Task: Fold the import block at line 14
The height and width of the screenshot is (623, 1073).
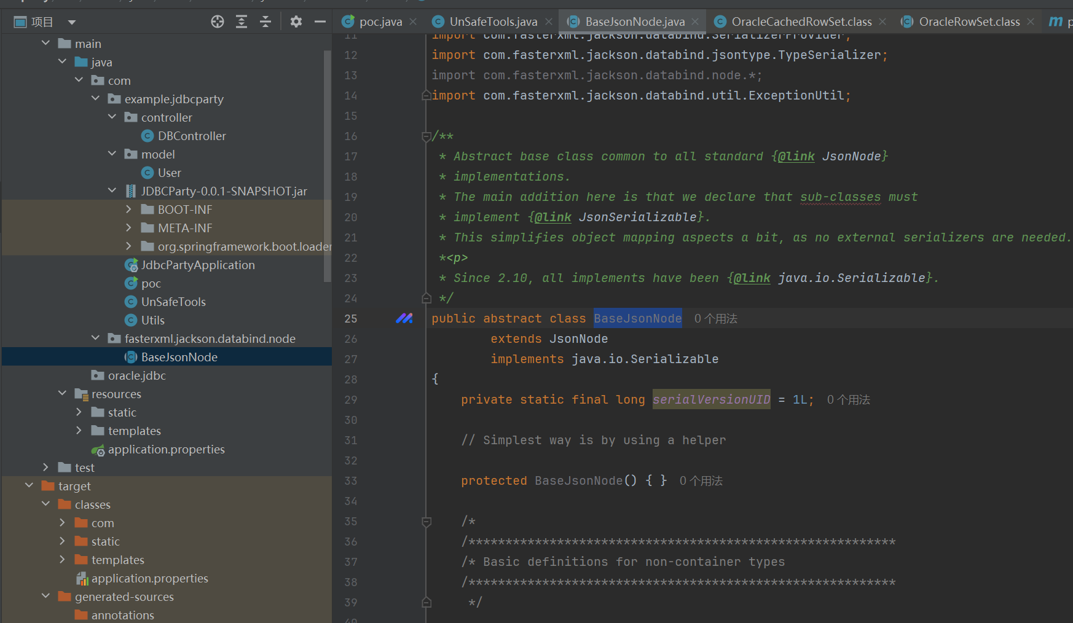Action: point(426,95)
